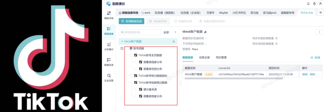This screenshot has width=324, height=112.
Task: Open the 分析展示 sidebar icon
Action: pos(109,44)
